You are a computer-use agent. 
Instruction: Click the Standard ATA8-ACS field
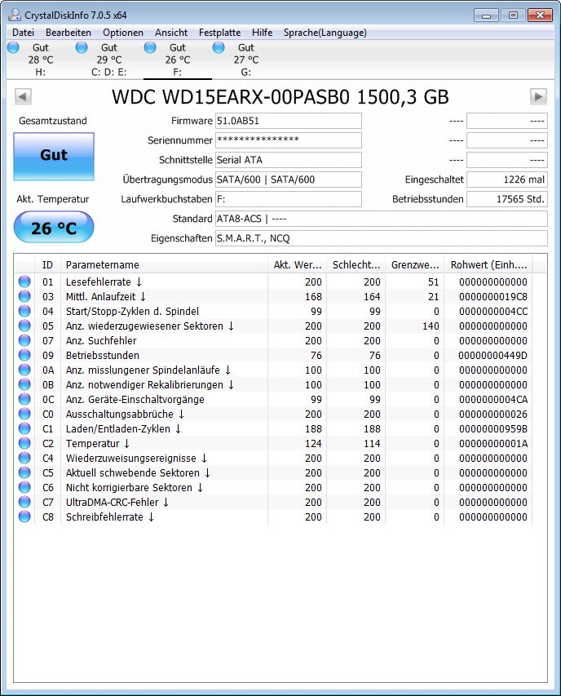point(382,219)
